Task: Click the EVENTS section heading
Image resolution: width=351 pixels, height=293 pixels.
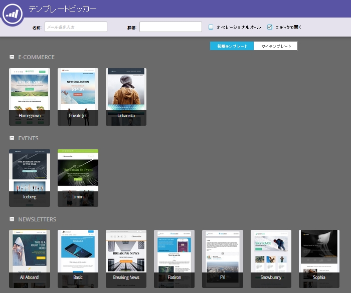Action: point(28,138)
